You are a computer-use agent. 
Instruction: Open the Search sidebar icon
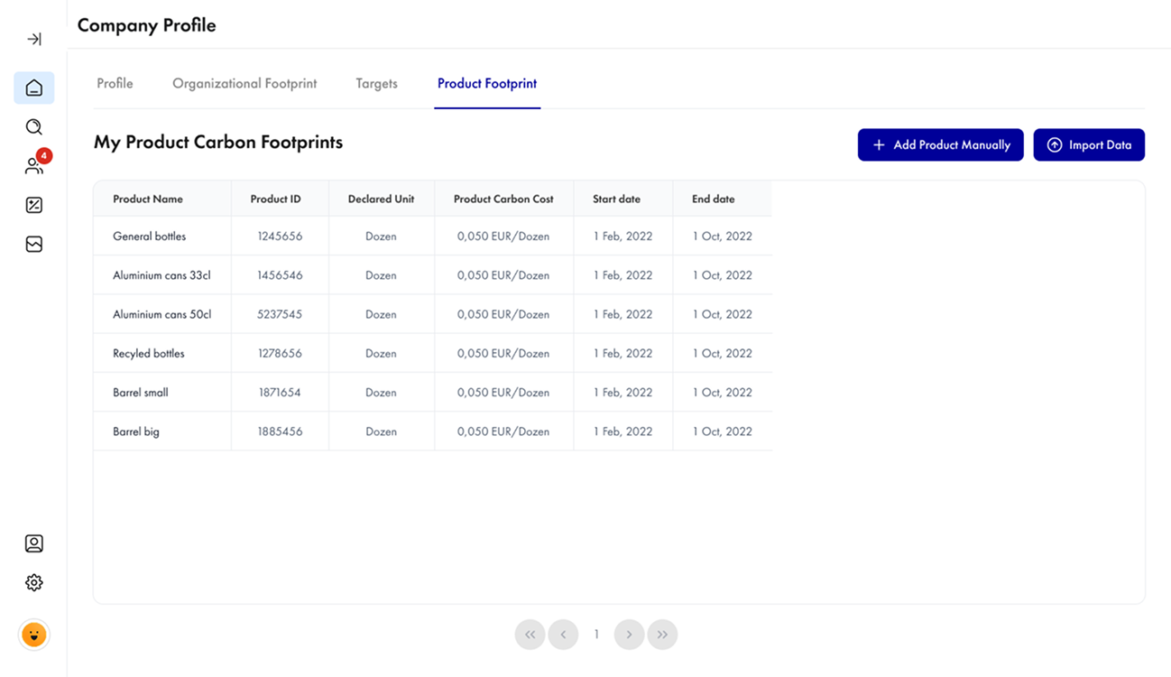(34, 127)
